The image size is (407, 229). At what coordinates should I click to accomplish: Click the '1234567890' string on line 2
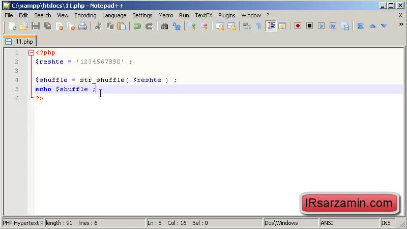pos(100,62)
